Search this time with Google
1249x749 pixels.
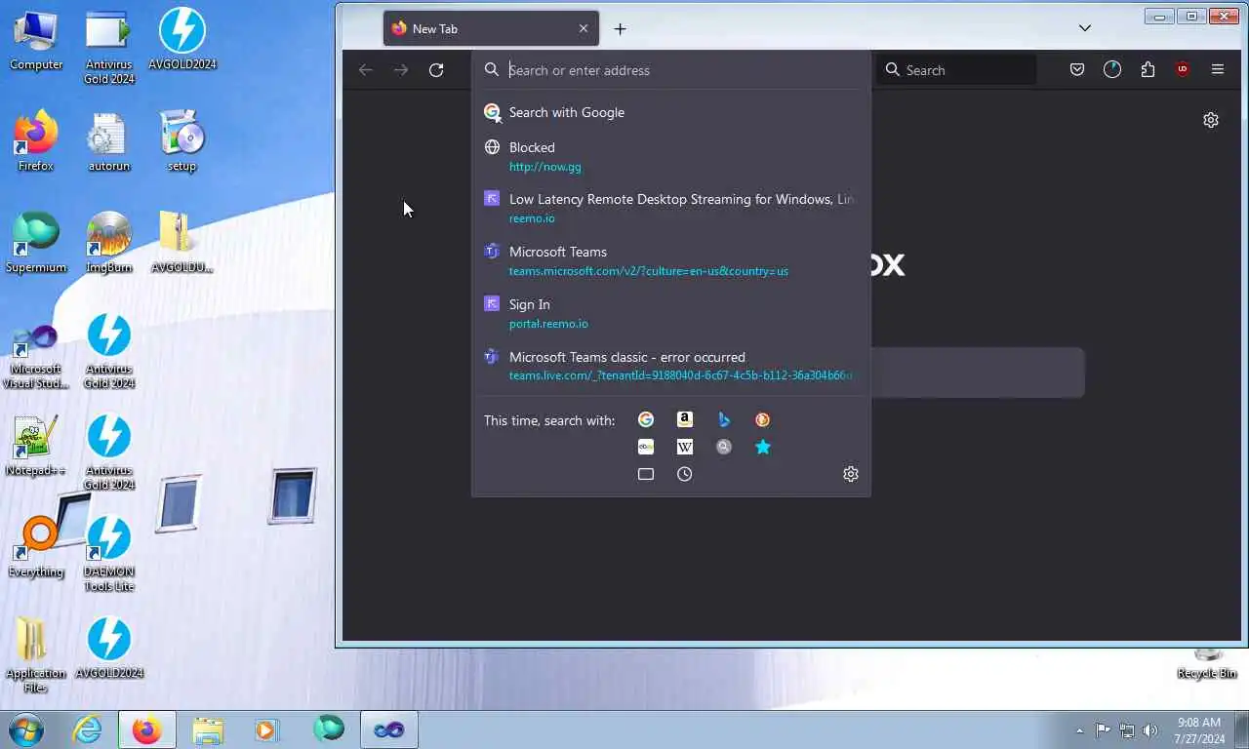click(646, 419)
